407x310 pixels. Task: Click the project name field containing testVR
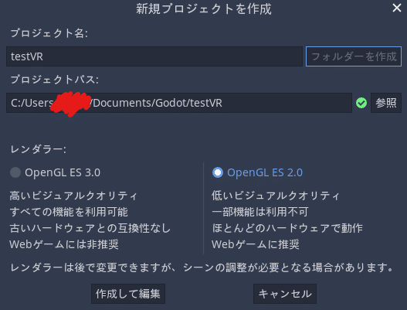click(x=154, y=56)
